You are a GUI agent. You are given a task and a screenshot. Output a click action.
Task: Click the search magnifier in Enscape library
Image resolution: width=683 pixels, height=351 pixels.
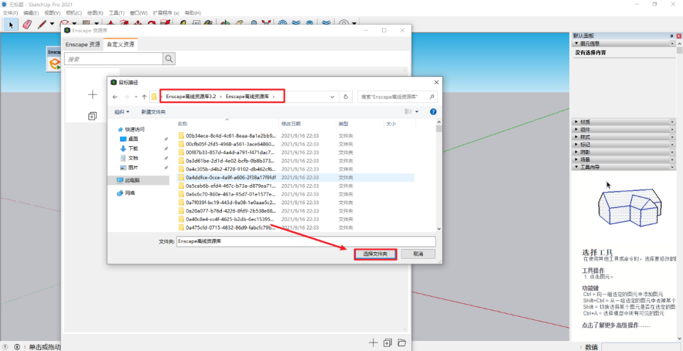coord(169,59)
